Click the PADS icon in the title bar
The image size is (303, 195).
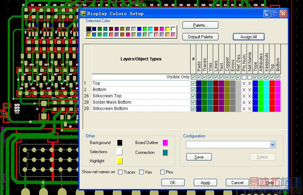click(83, 13)
